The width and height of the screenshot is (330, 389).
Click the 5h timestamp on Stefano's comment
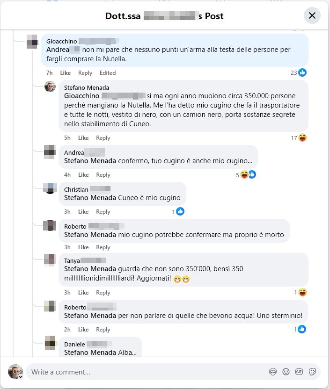click(x=67, y=138)
